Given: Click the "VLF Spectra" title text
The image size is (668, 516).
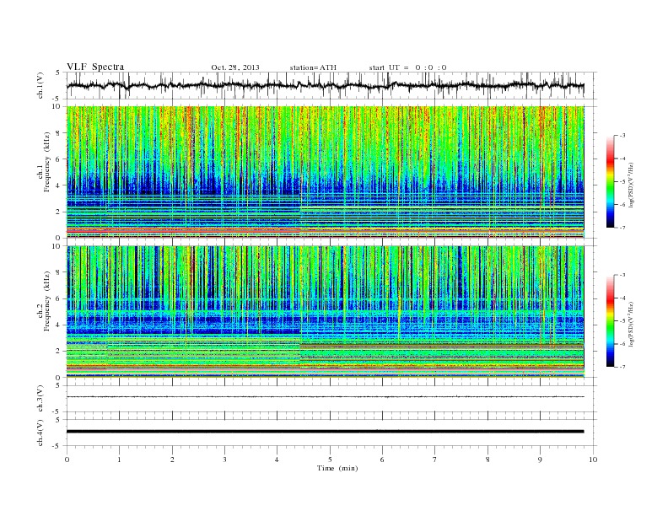Looking at the screenshot, I should coord(95,67).
